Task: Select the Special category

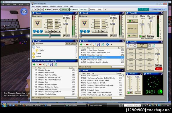Action: 37,57
